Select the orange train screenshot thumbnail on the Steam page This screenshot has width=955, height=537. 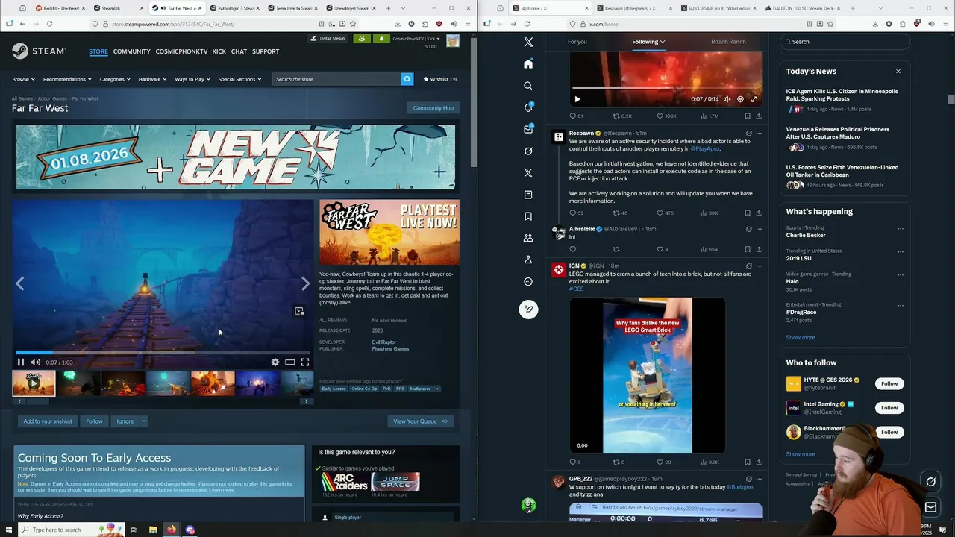point(213,383)
